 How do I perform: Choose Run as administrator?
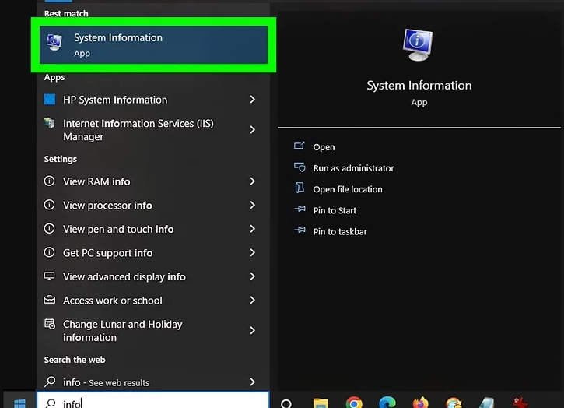353,168
